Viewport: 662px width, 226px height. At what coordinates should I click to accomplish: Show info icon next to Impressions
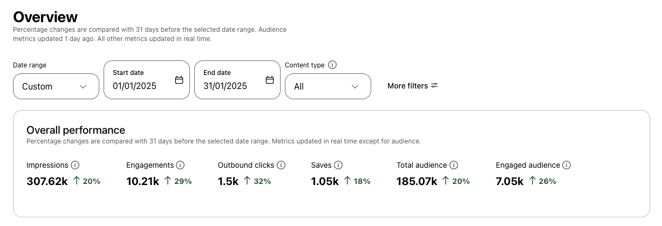76,165
